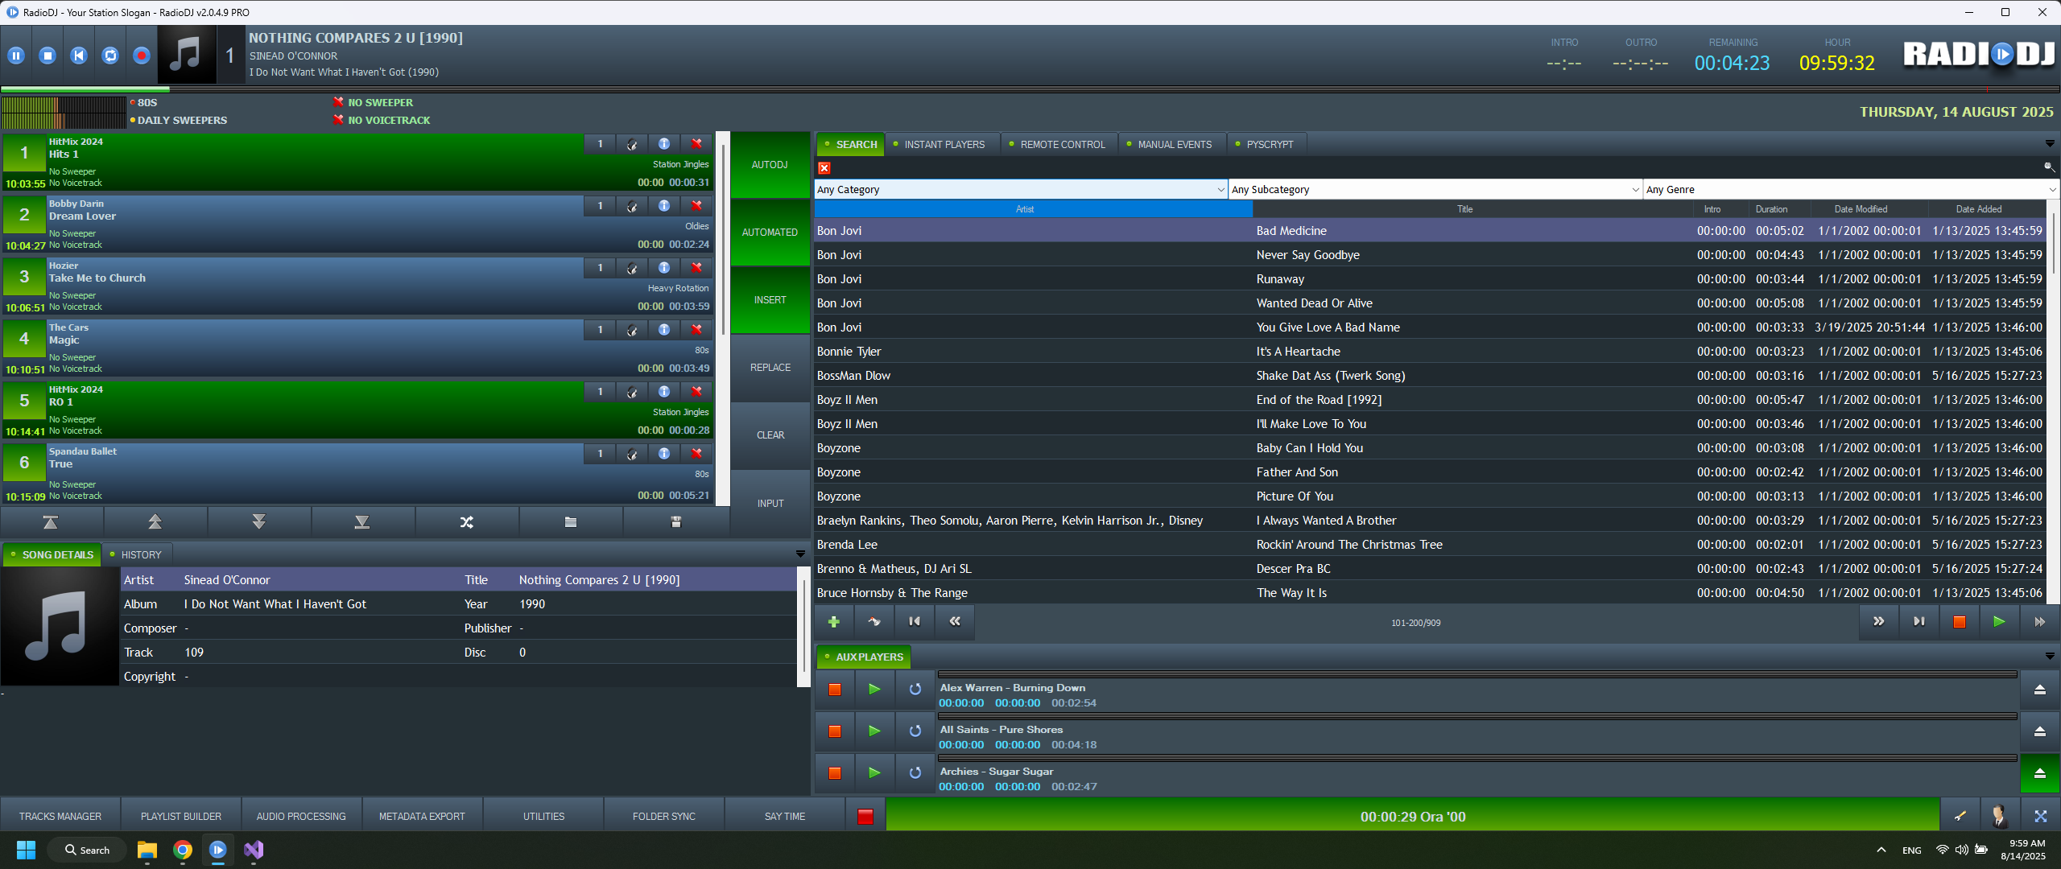
Task: Save the current playlist
Action: pyautogui.click(x=675, y=521)
